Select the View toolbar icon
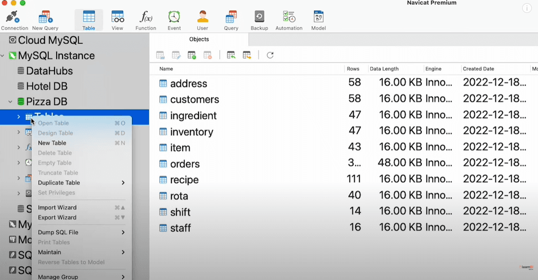Screen dimensions: 538x280 point(117,20)
